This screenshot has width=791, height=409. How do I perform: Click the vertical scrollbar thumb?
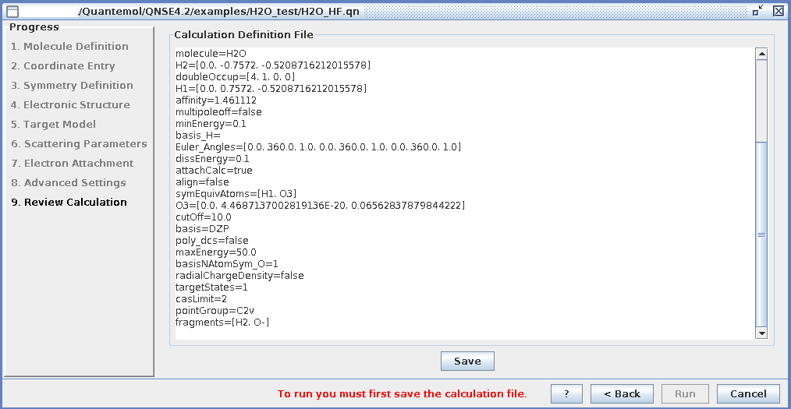[762, 234]
